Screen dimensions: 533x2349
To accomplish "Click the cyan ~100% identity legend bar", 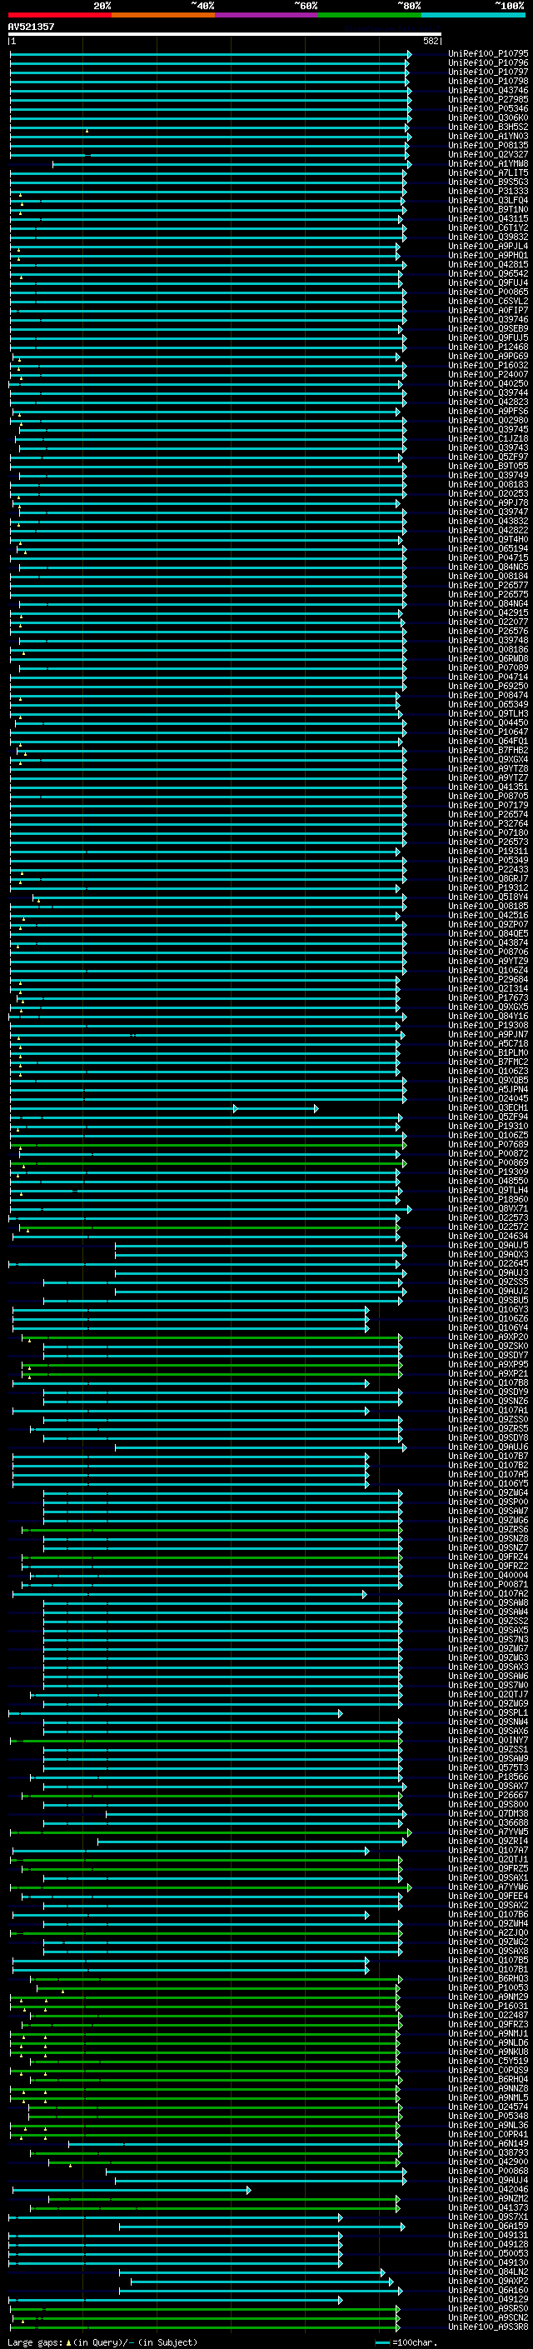I will (474, 15).
